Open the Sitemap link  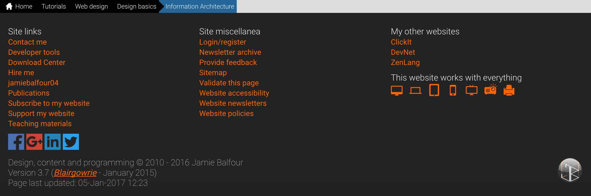pyautogui.click(x=213, y=73)
